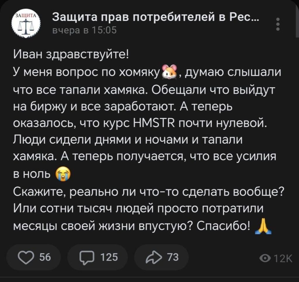Click the like count 56
299x282 pixels.
point(45,257)
